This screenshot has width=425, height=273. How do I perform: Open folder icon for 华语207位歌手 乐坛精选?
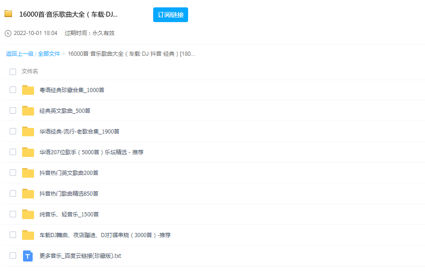(x=28, y=152)
